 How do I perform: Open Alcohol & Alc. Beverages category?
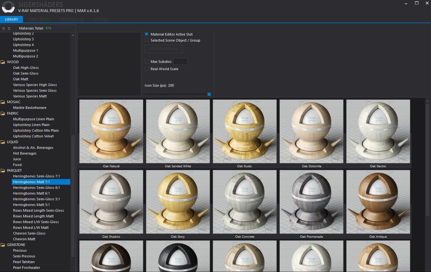coord(33,148)
